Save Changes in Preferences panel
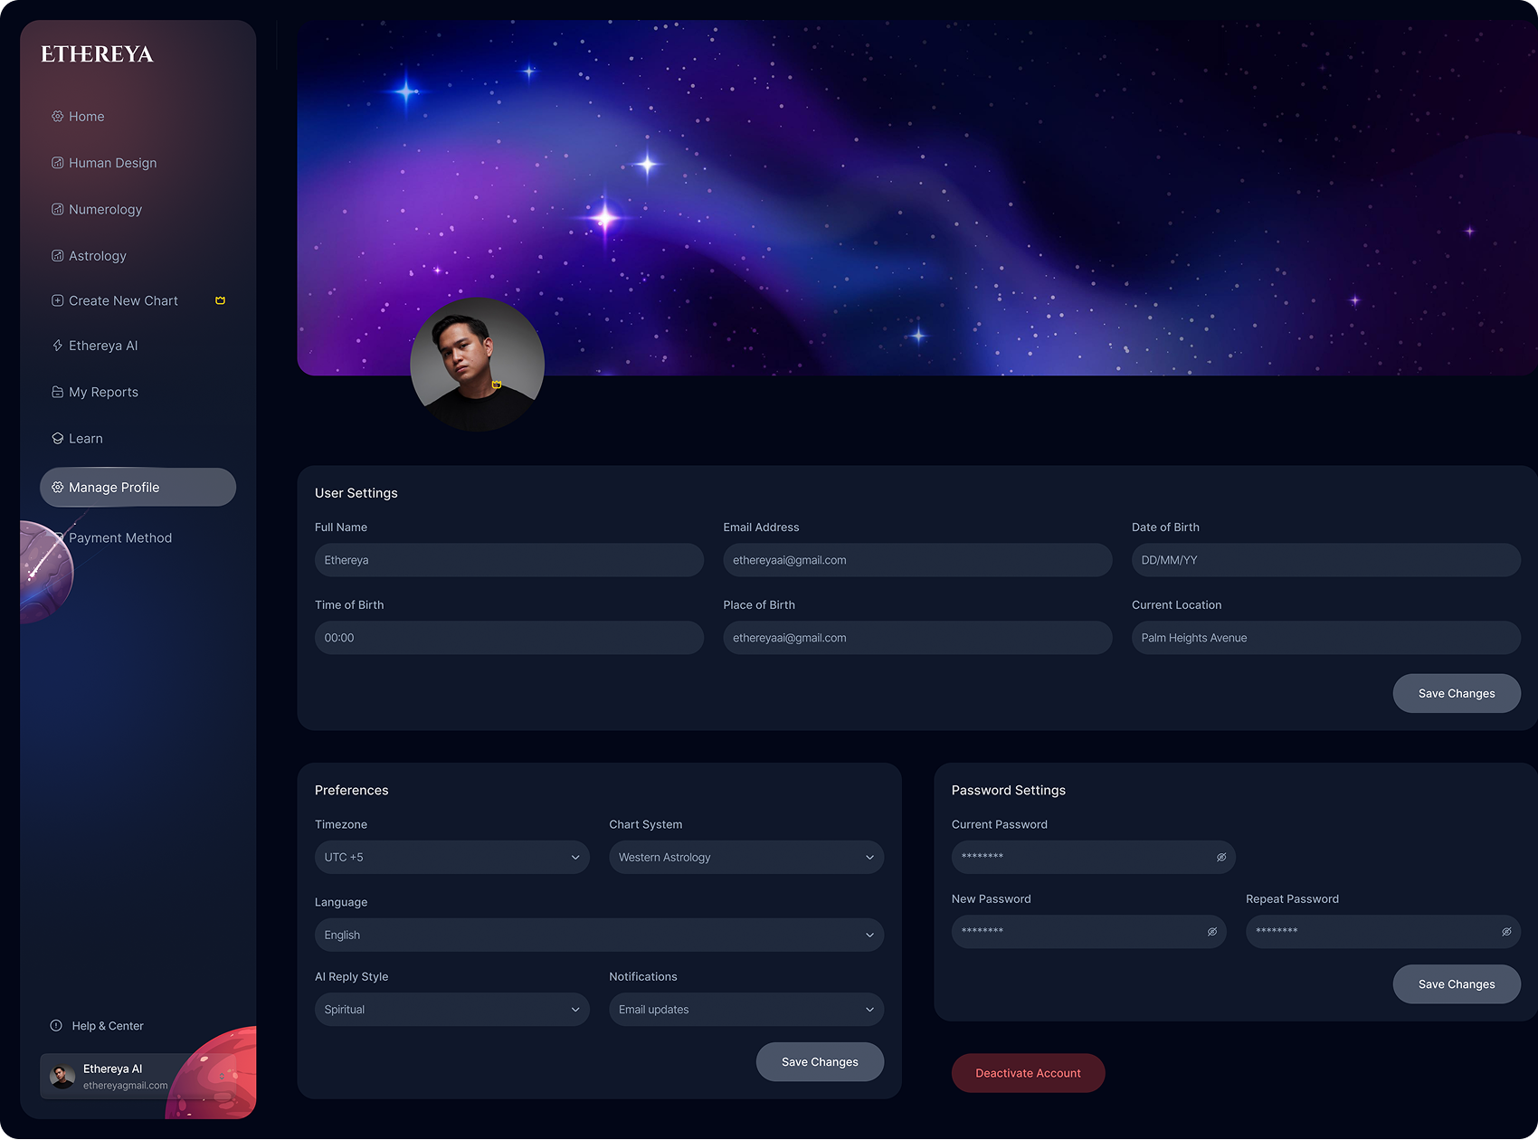 (x=820, y=1062)
